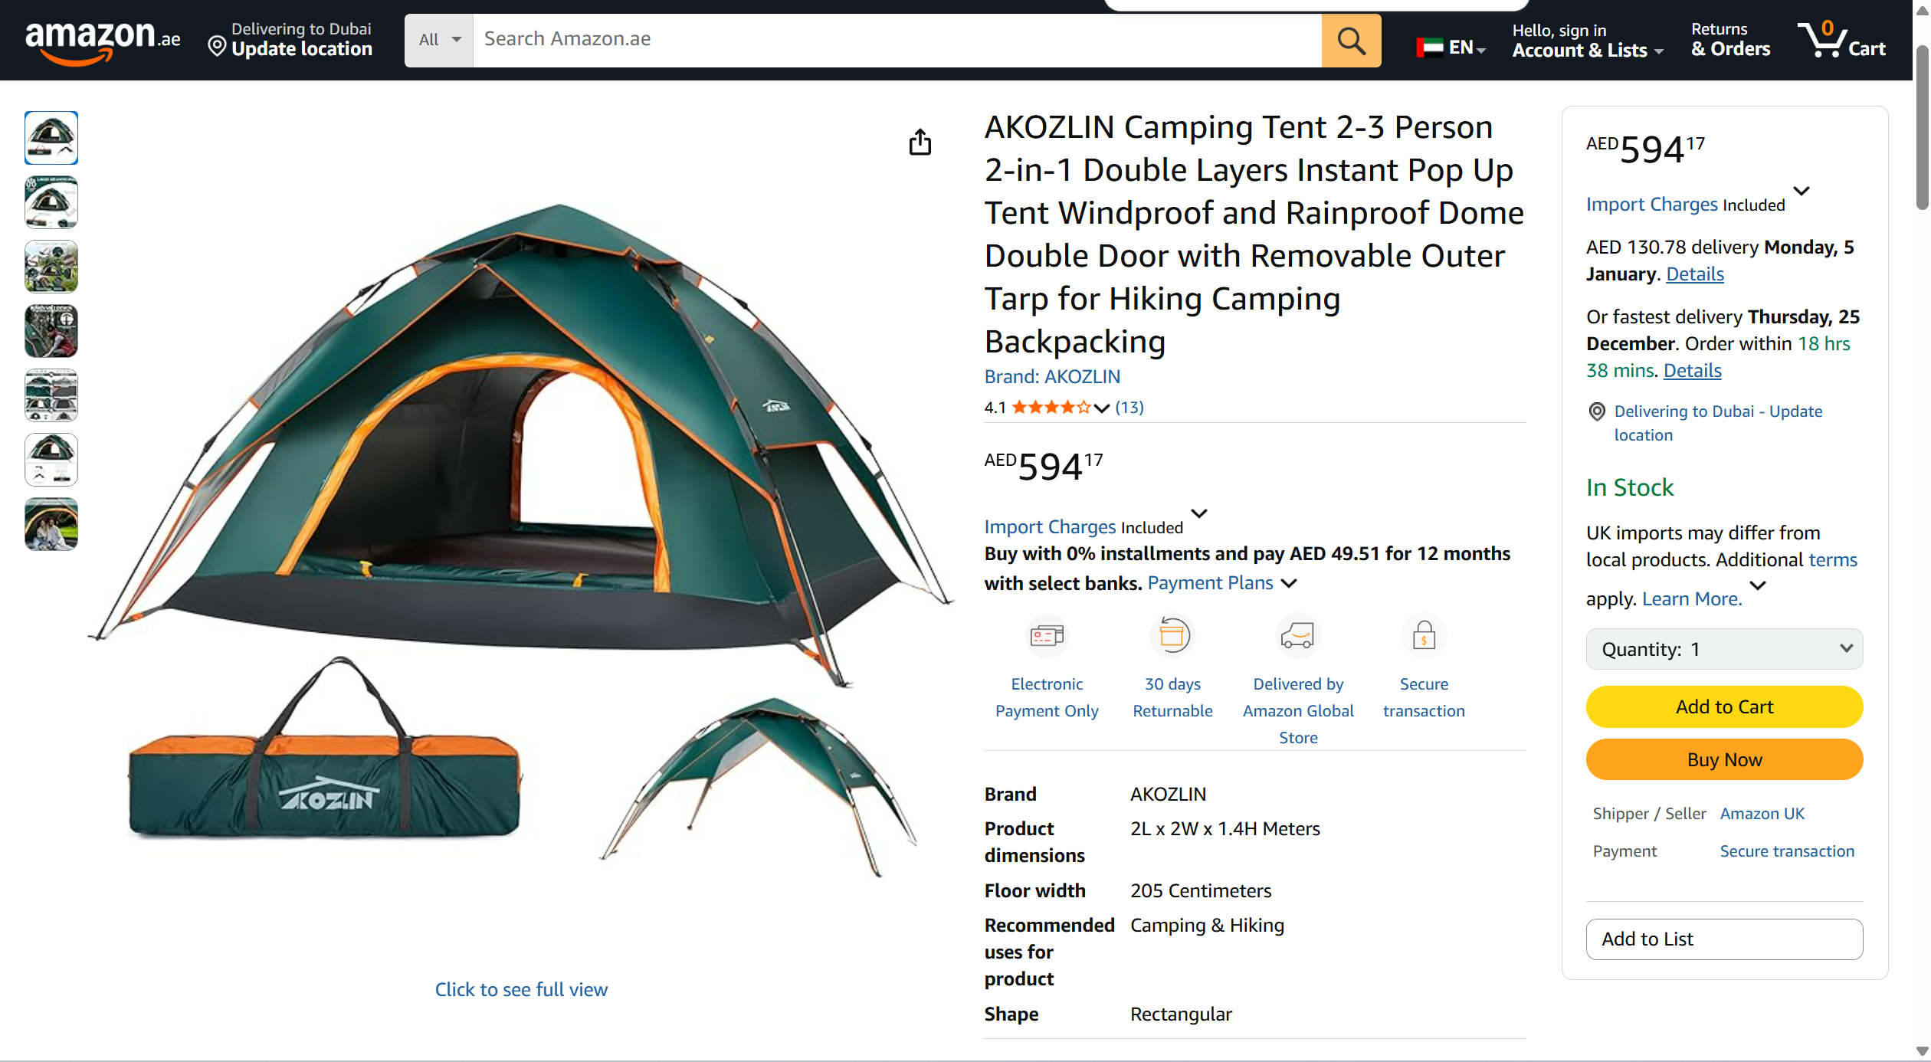
Task: Click the Add to Cart button
Action: click(1724, 706)
